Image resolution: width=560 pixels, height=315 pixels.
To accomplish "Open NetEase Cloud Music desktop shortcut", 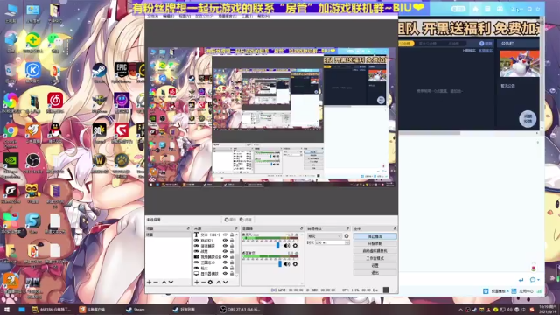I will [x=54, y=103].
